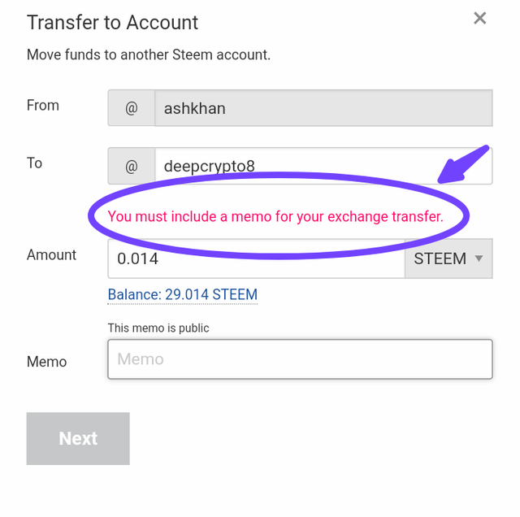
Task: Click the "Move funds to another Steem account" text
Action: (x=149, y=55)
